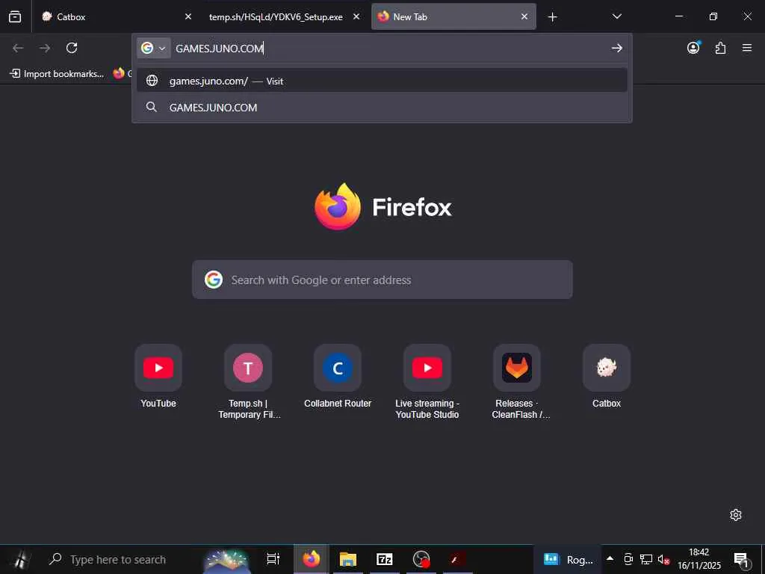Open the network status tray icon

pos(646,559)
